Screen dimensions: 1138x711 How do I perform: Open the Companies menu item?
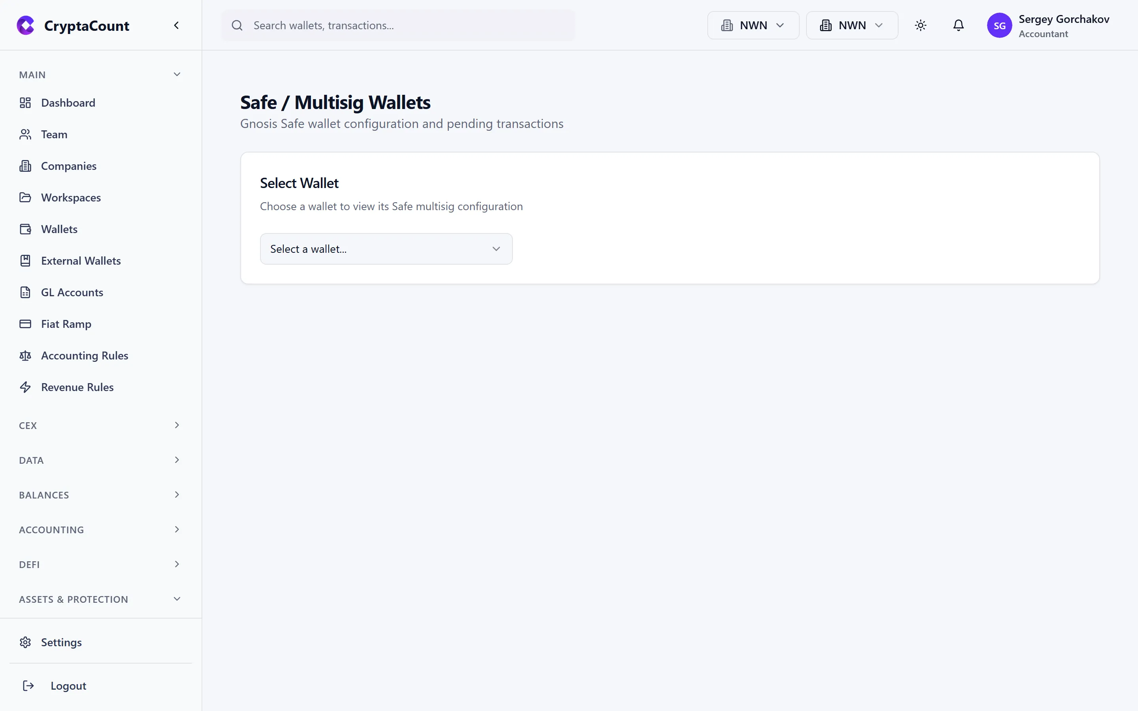coord(68,166)
